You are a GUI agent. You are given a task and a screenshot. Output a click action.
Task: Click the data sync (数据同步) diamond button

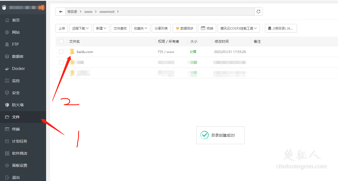(185, 28)
